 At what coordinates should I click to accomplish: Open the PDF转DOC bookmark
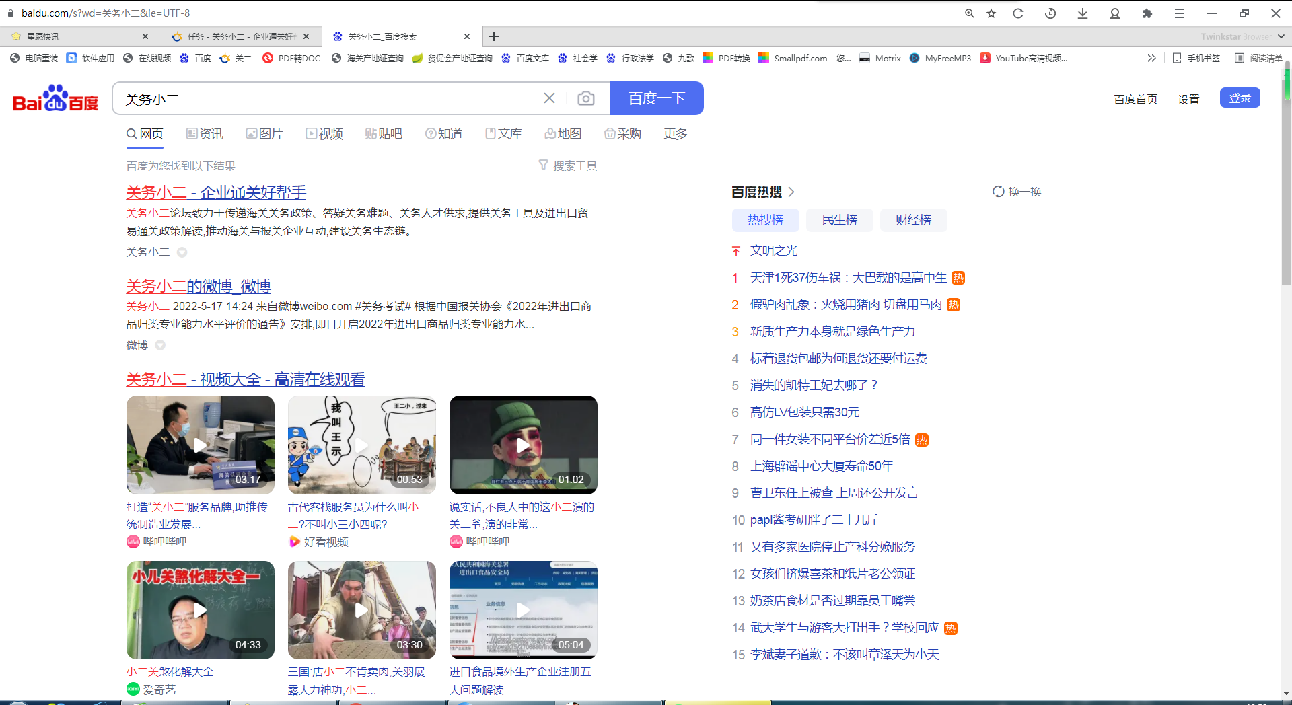[291, 59]
